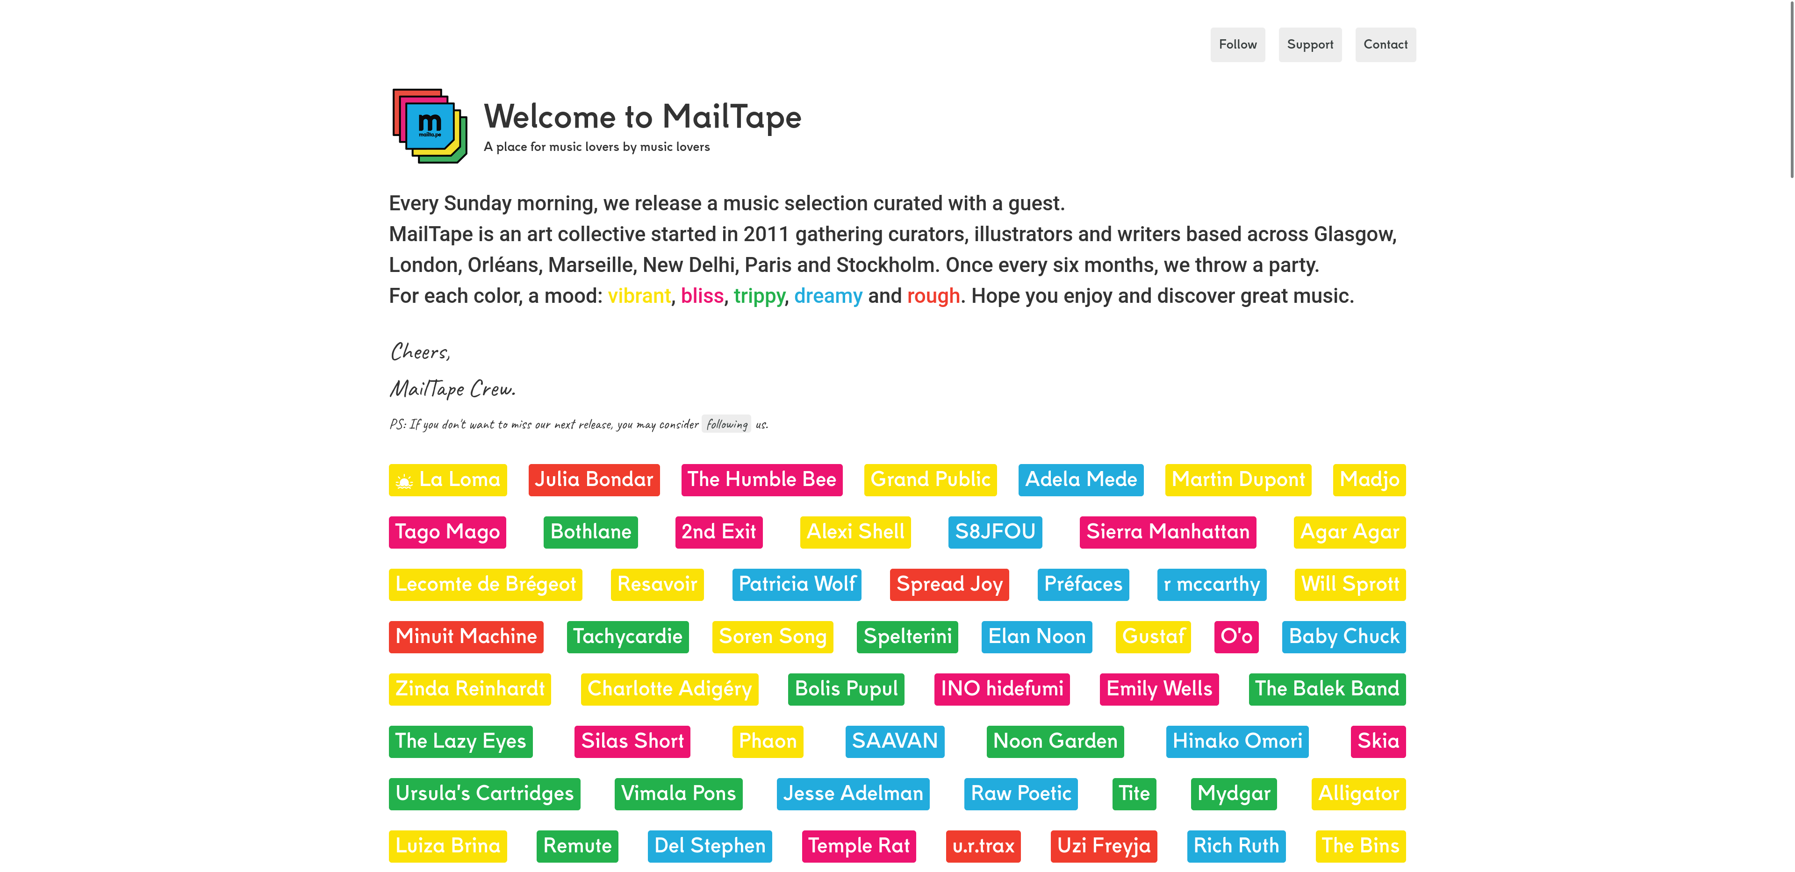Choose the Noon Garden tag
Screen dimensions: 1795x872
(1055, 741)
